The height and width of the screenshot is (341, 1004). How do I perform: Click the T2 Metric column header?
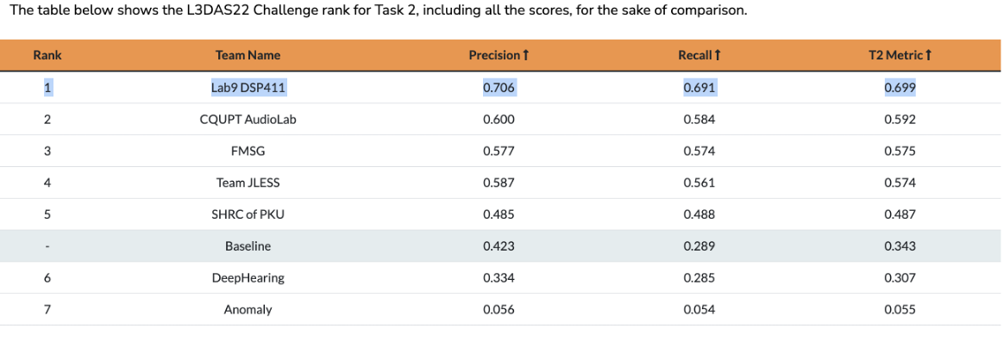pyautogui.click(x=900, y=56)
